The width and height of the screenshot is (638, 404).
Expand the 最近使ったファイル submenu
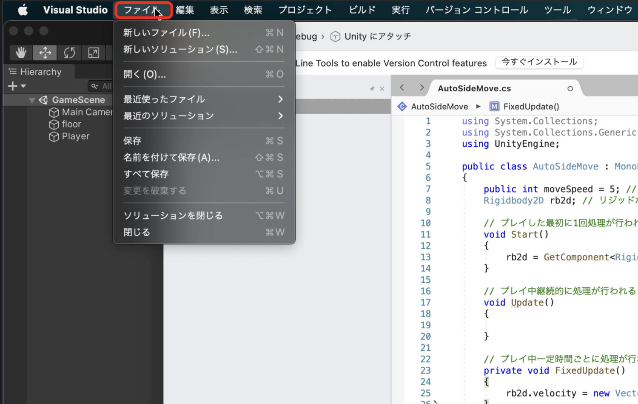[204, 99]
